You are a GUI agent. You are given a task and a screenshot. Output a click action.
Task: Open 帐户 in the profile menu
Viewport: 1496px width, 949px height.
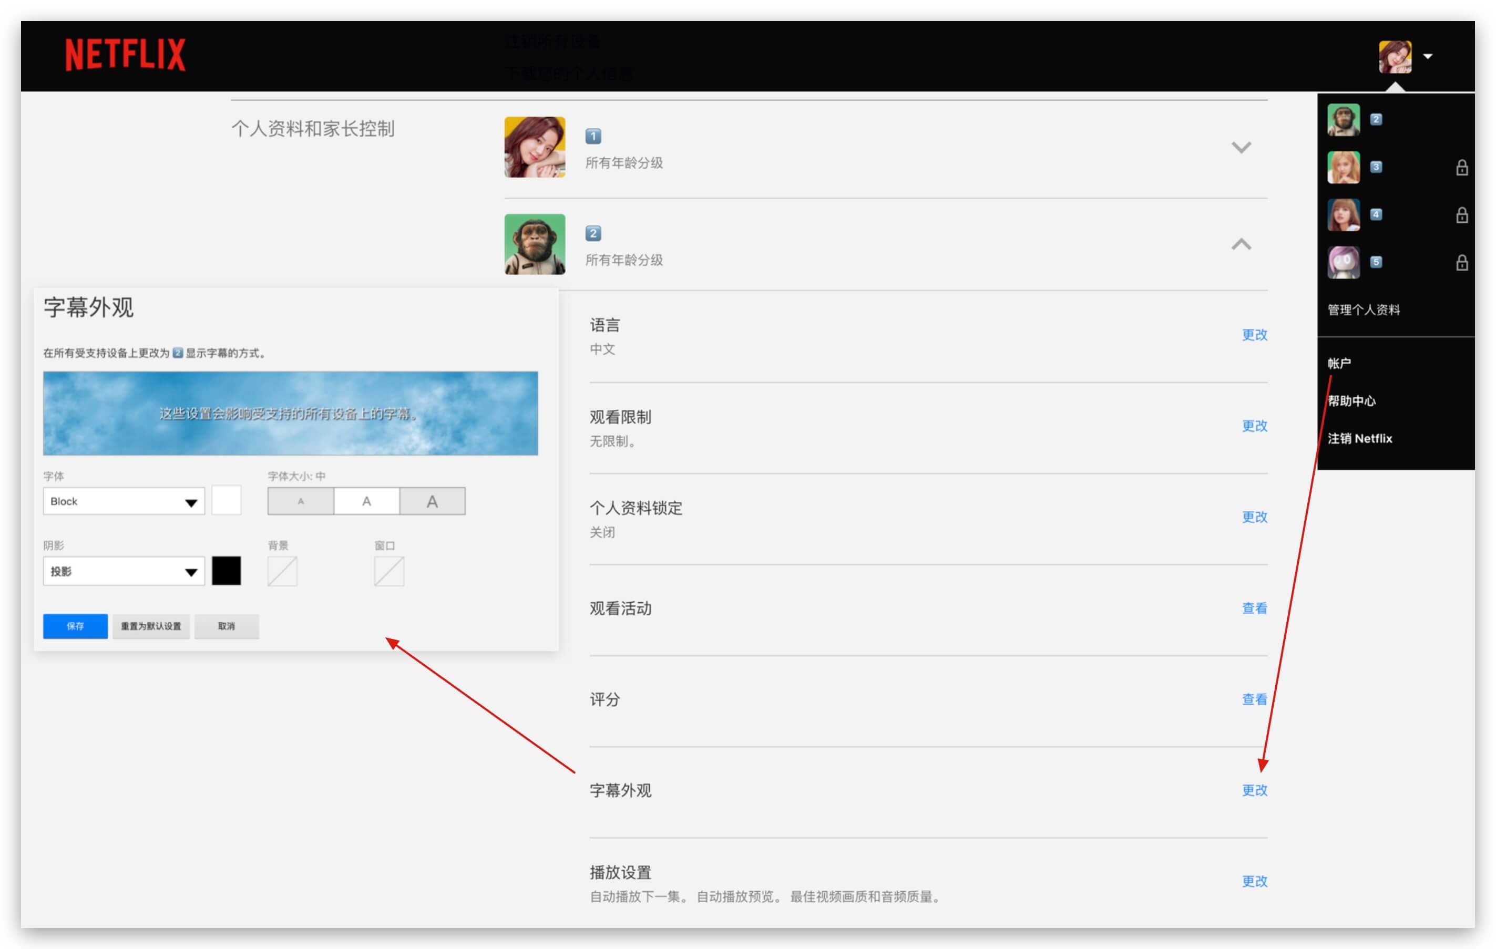pos(1339,363)
